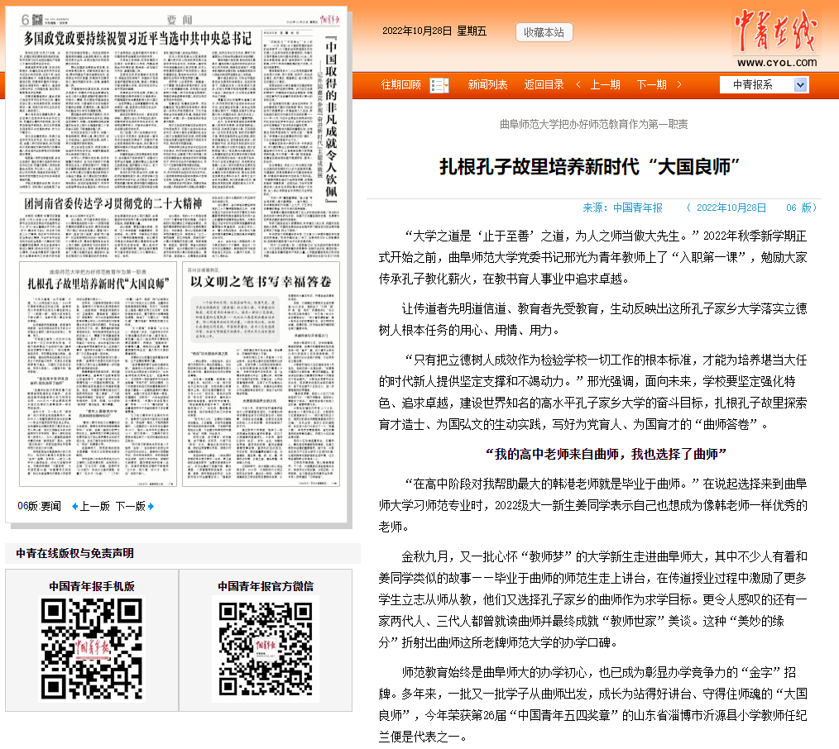Open 新闻列表 in the orange navigation bar

(487, 85)
